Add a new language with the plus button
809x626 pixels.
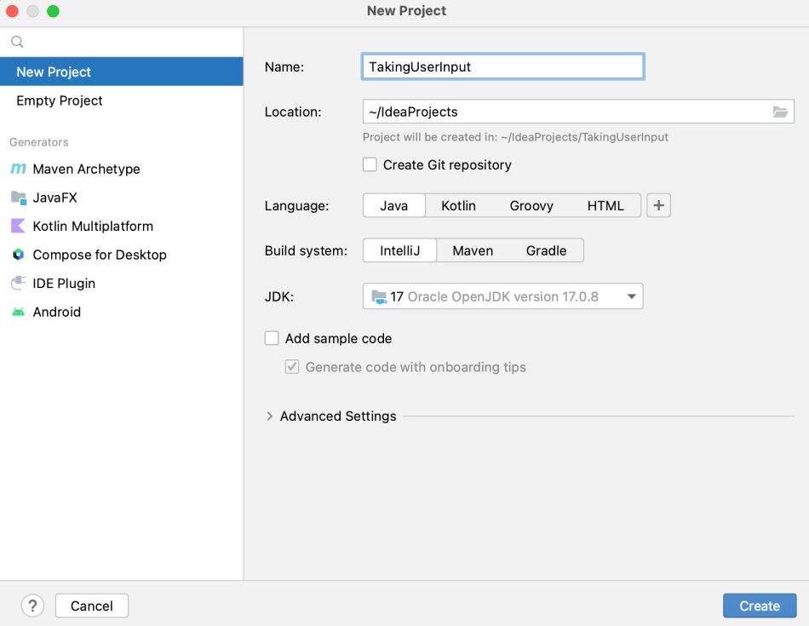[658, 205]
